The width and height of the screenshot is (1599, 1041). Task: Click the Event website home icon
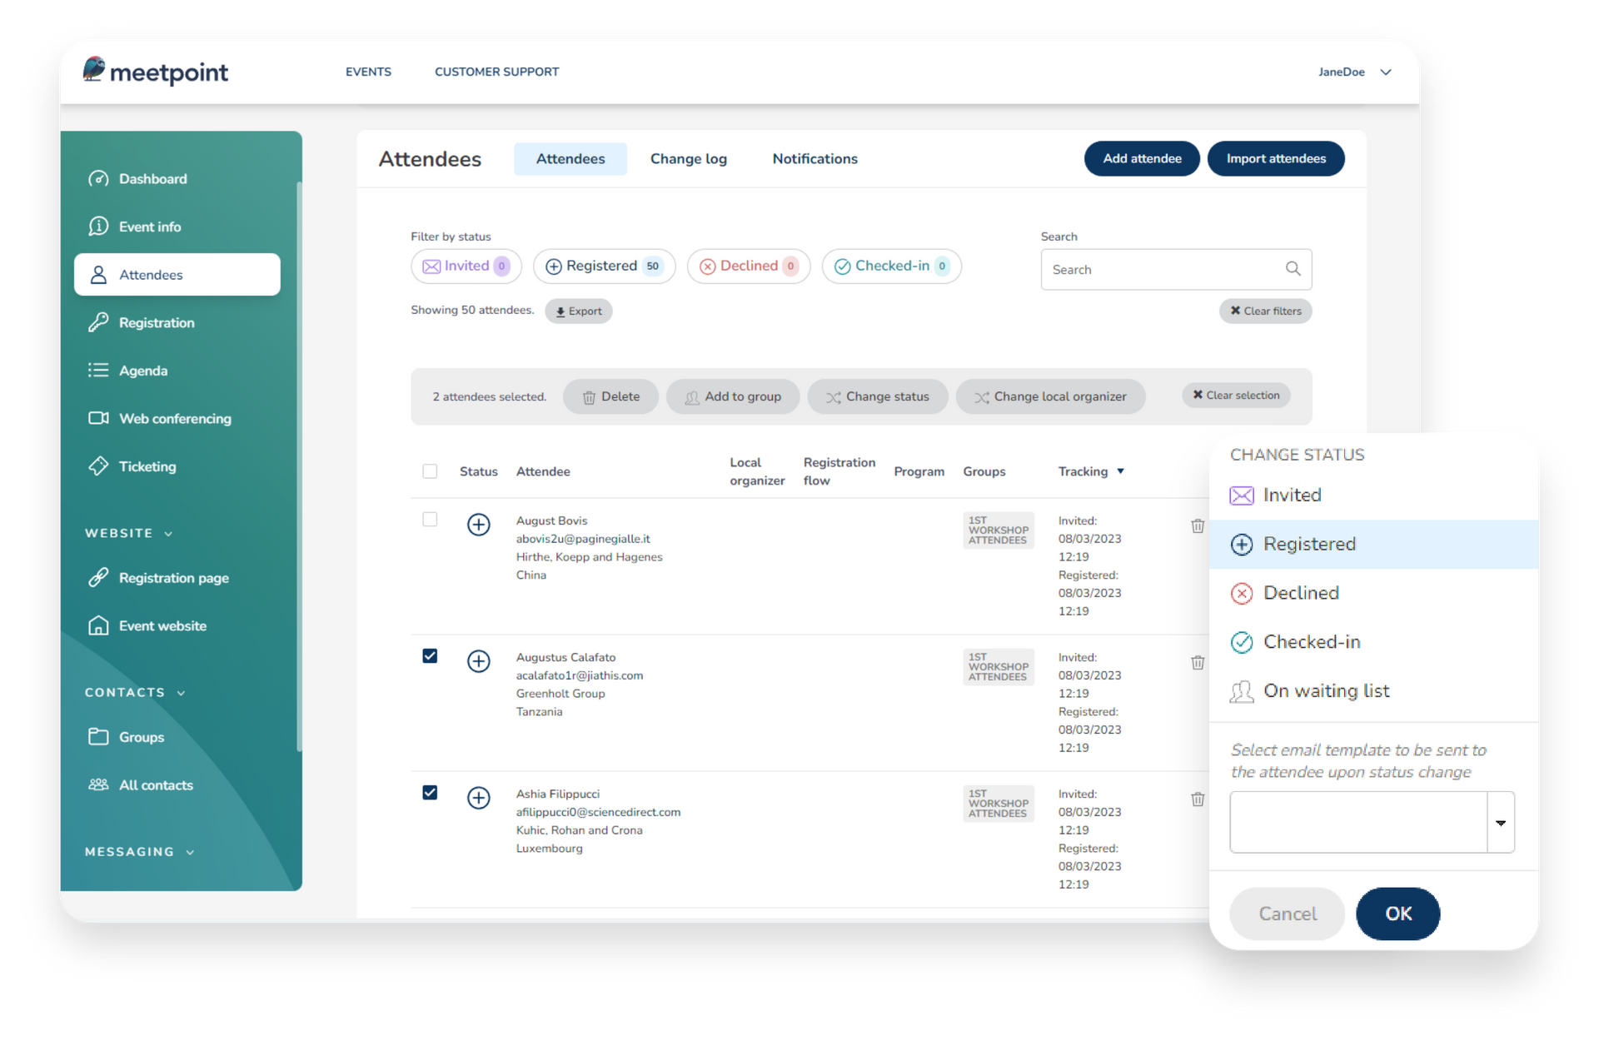point(98,625)
